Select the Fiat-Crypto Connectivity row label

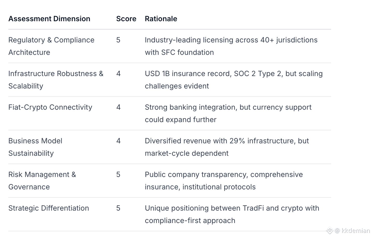pyautogui.click(x=50, y=107)
